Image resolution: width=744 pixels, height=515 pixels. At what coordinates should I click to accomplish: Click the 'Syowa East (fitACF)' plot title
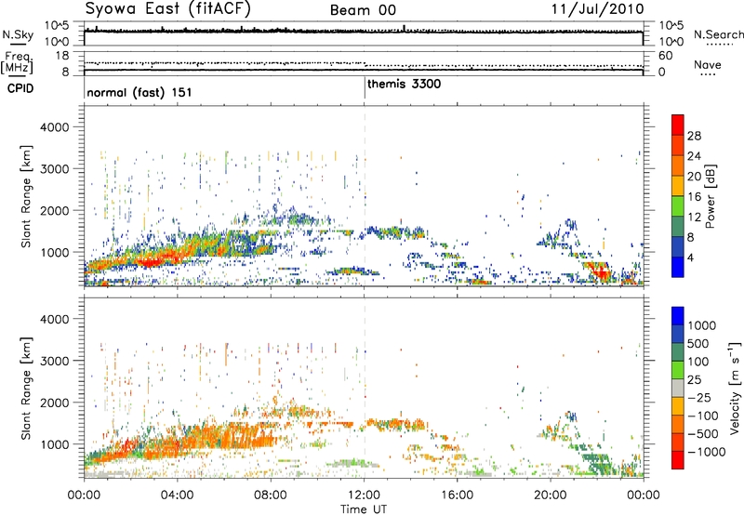tap(168, 9)
